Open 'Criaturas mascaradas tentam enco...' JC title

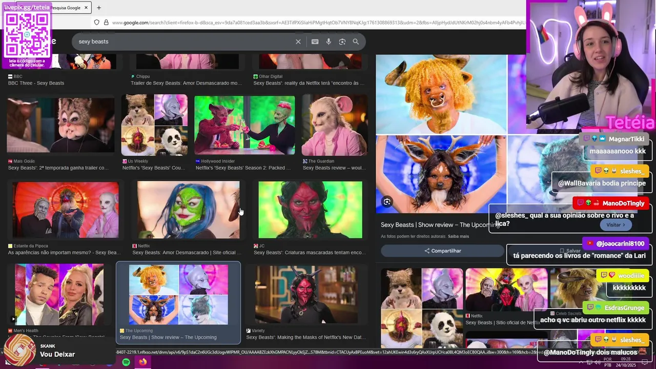(x=309, y=253)
